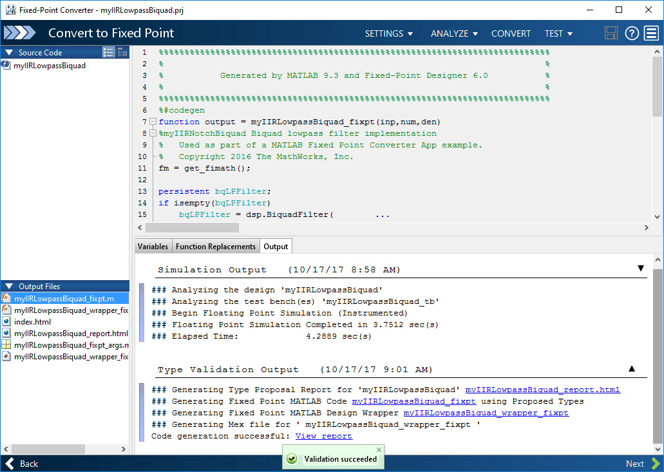Open the SETTINGS dropdown menu

tap(389, 33)
